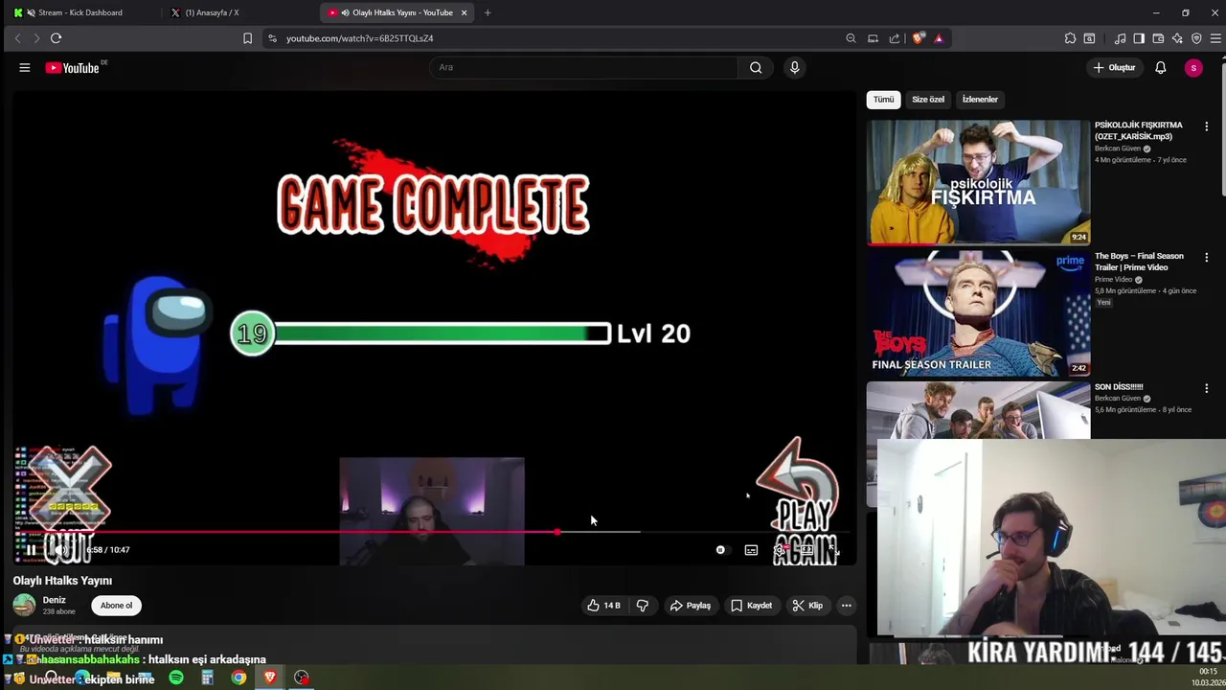The image size is (1226, 690).
Task: Open the Brave media playlist music icon
Action: coord(1120,38)
